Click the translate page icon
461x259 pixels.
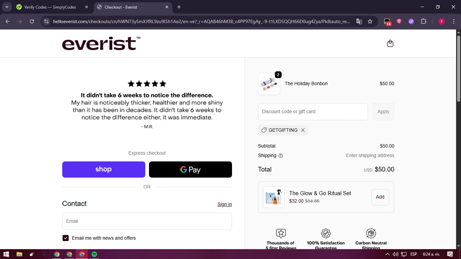(x=359, y=22)
